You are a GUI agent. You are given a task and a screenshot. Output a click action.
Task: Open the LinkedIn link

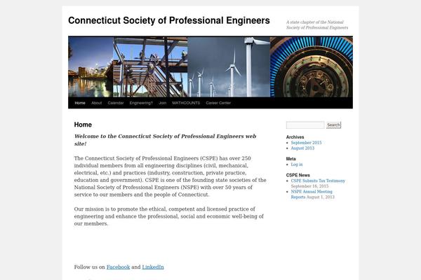coord(153,267)
